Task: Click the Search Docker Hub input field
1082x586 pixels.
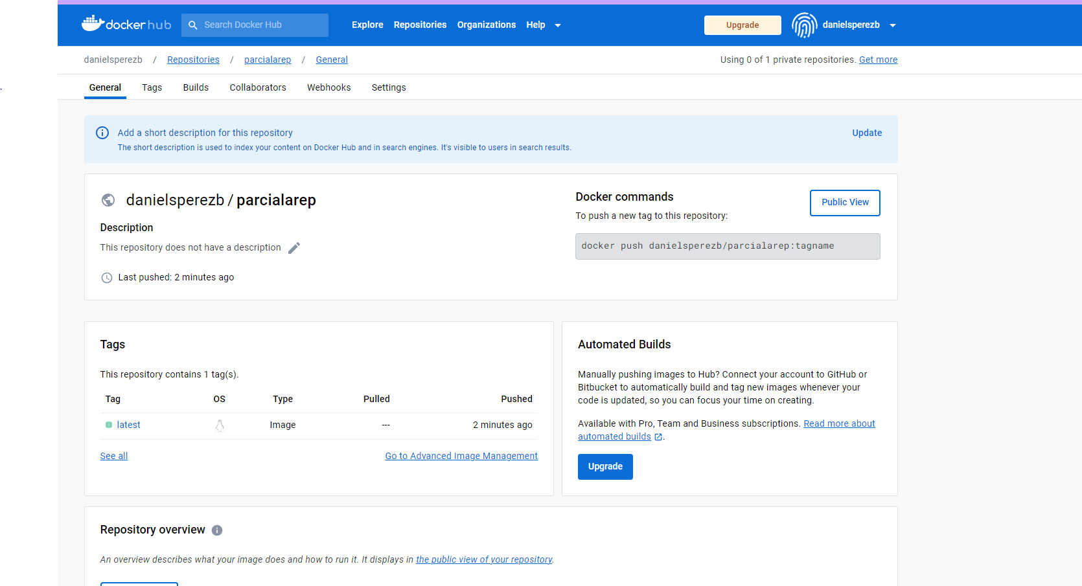Action: click(x=259, y=25)
